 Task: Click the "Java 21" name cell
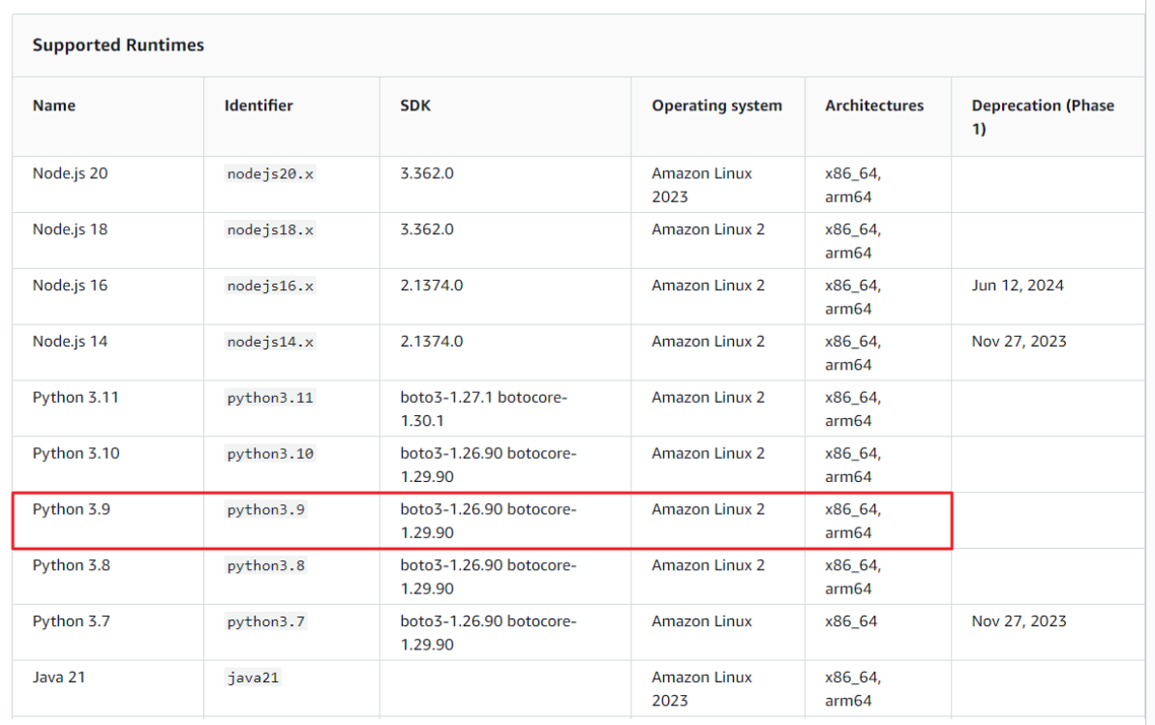(x=59, y=678)
